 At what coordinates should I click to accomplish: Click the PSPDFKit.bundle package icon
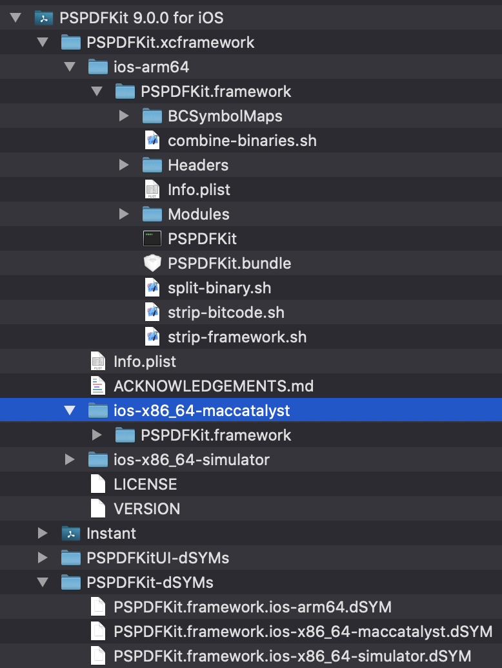coord(152,263)
